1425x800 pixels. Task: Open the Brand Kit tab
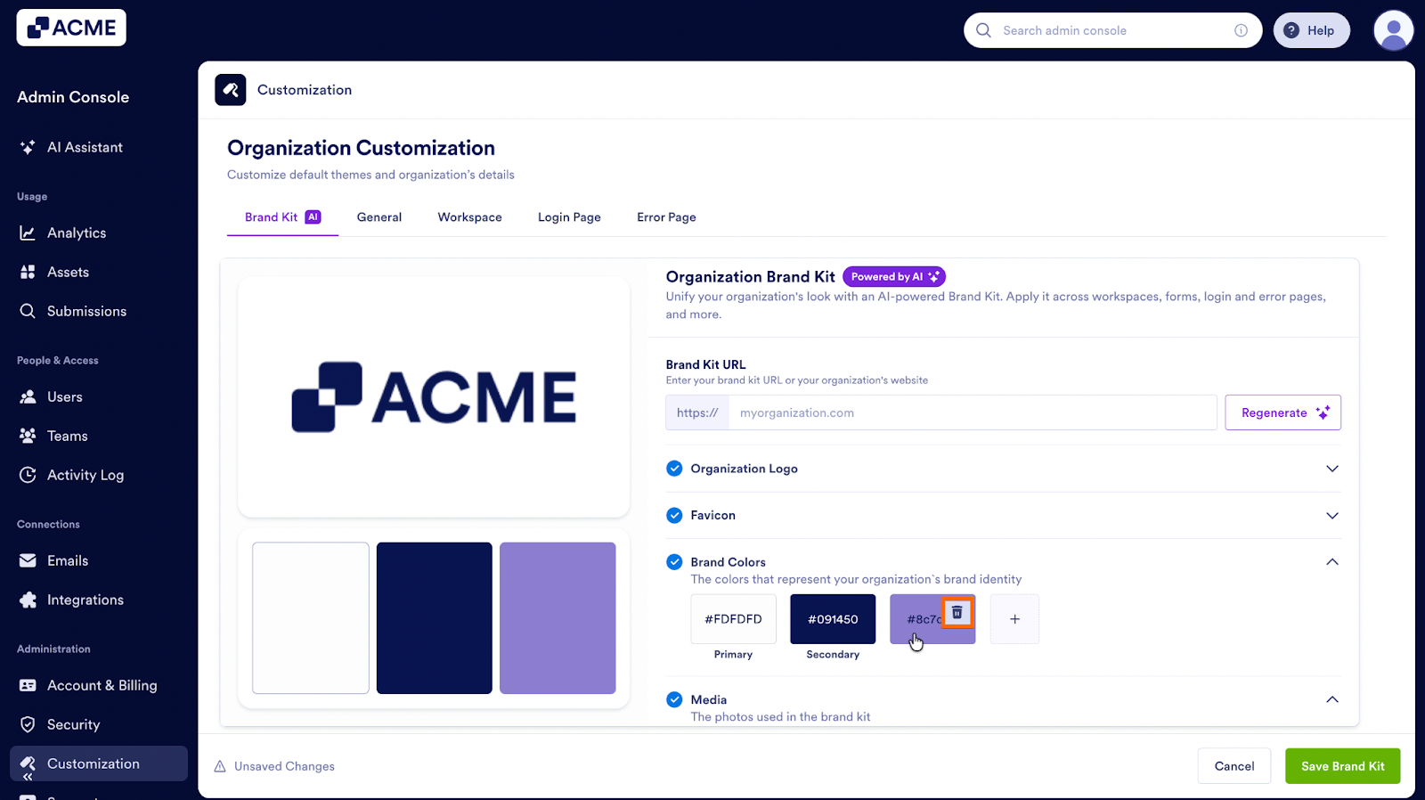click(x=282, y=217)
